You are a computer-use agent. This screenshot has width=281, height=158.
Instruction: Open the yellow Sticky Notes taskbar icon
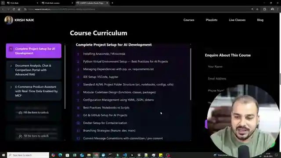point(161,155)
